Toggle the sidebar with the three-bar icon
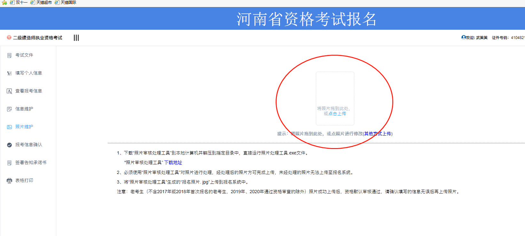Image resolution: width=525 pixels, height=236 pixels. 76,38
